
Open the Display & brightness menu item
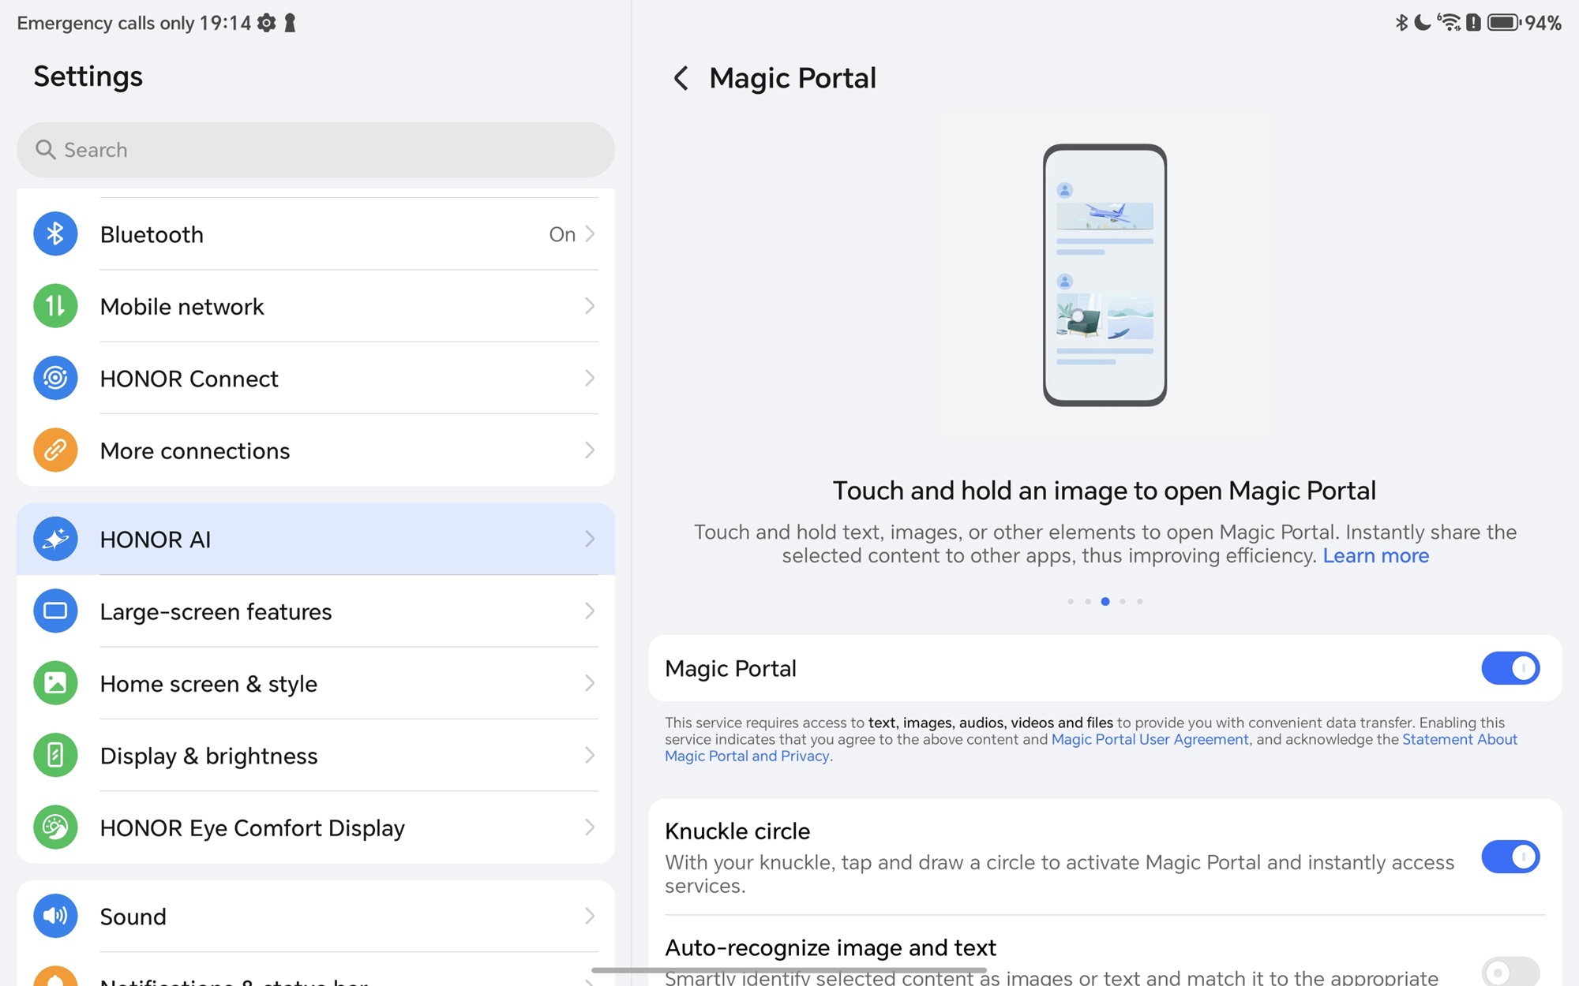pyautogui.click(x=208, y=756)
